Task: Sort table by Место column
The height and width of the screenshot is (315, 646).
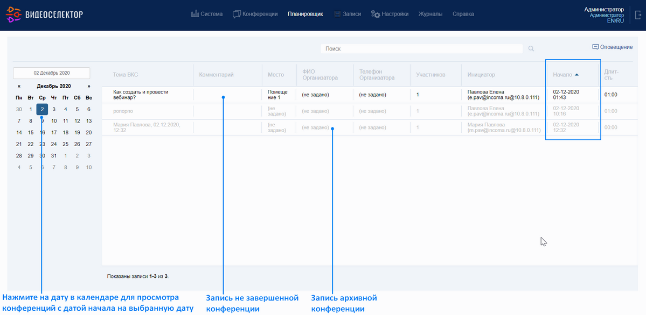Action: [276, 75]
